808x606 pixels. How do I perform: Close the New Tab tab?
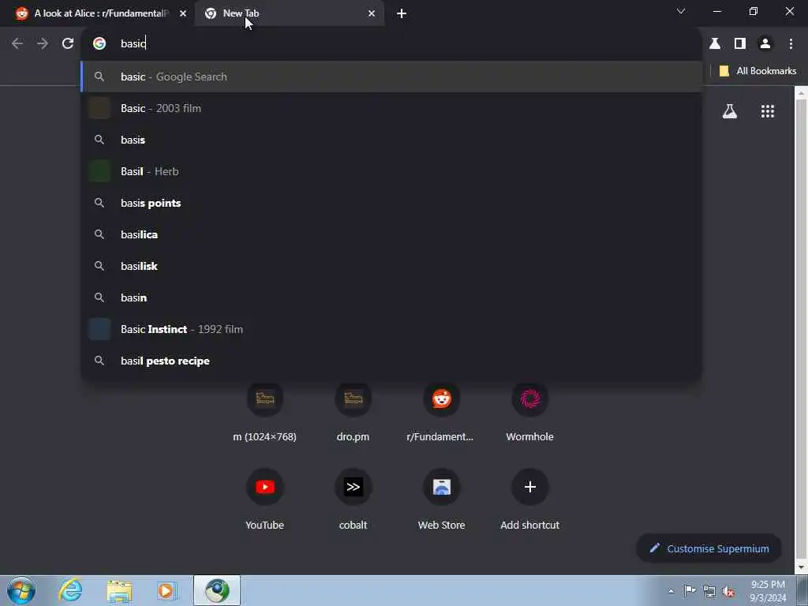(372, 13)
